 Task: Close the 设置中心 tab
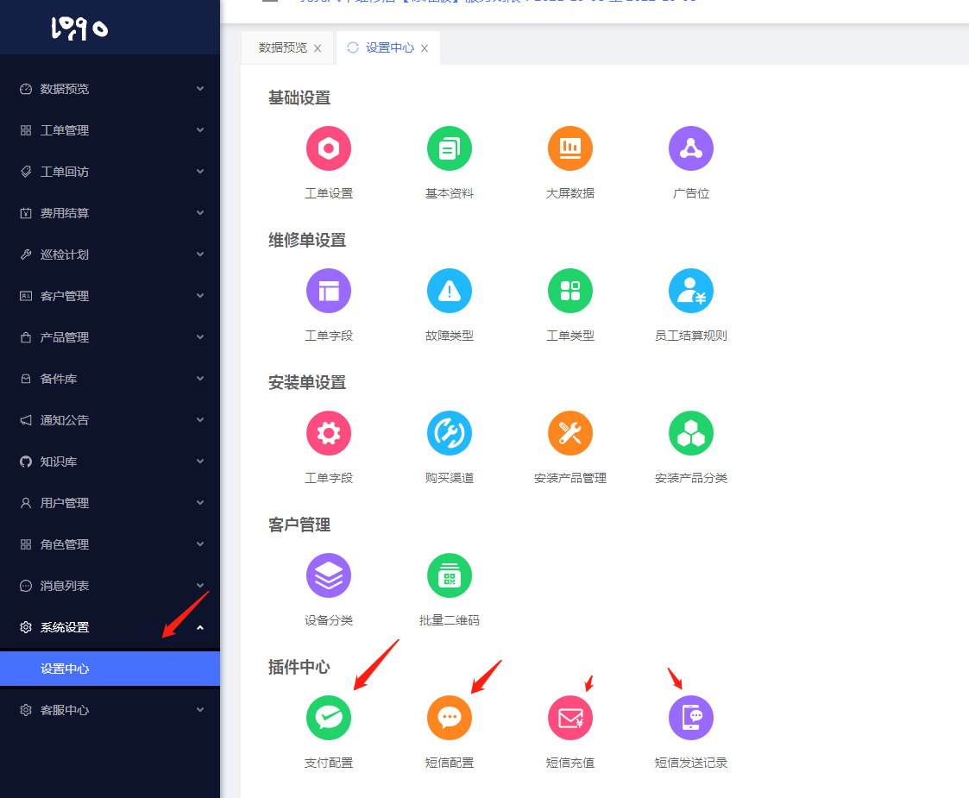[425, 48]
